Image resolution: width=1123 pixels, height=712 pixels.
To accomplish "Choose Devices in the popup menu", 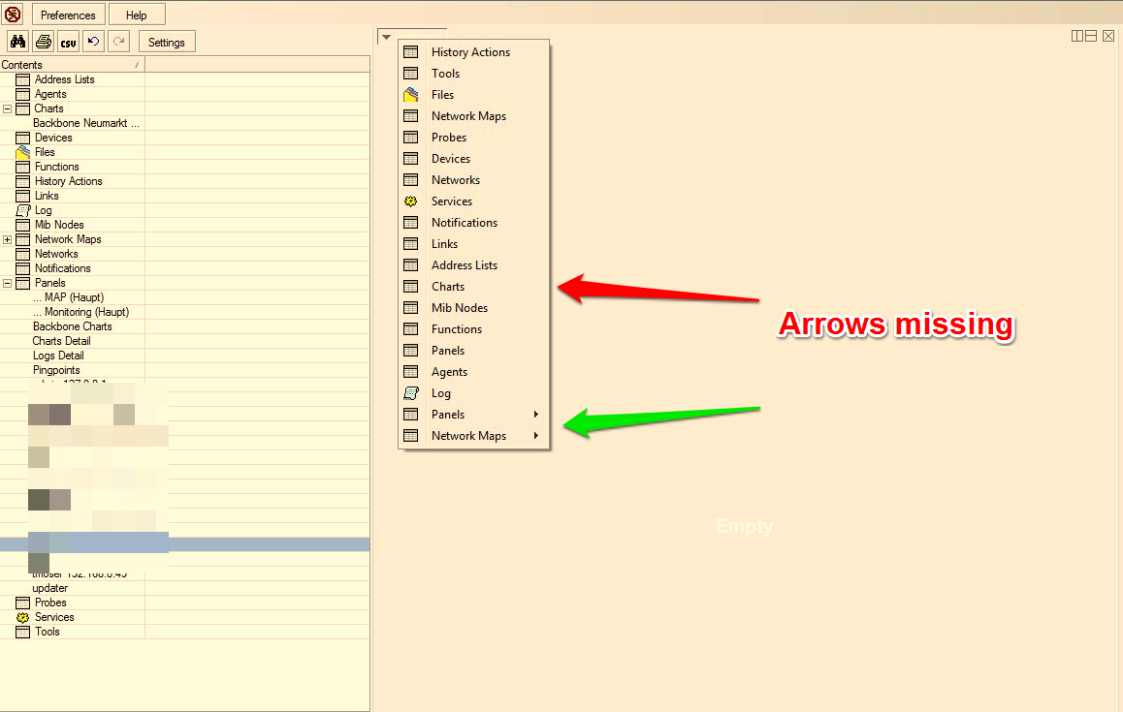I will coord(473,158).
